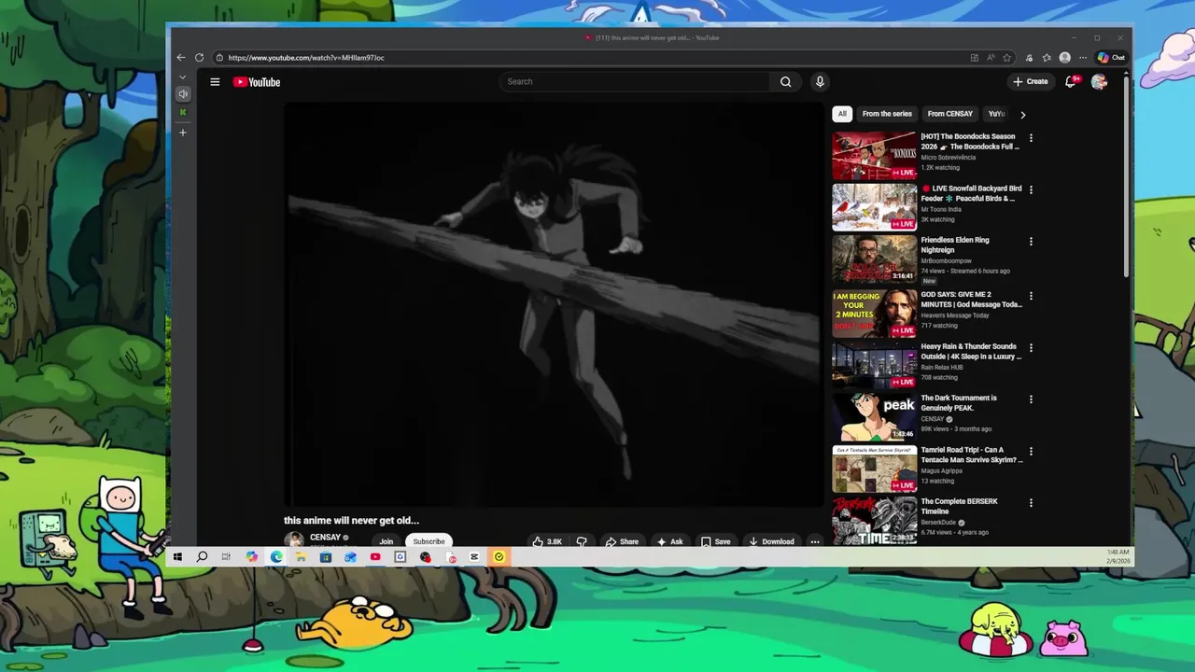The height and width of the screenshot is (672, 1195).
Task: Select the All filter chip
Action: pos(842,114)
